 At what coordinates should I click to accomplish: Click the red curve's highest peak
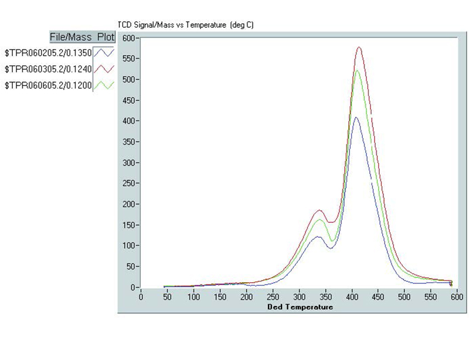(359, 48)
